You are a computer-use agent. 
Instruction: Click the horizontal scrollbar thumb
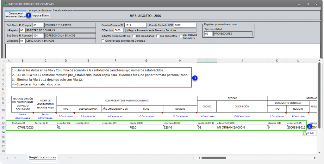click(x=214, y=158)
